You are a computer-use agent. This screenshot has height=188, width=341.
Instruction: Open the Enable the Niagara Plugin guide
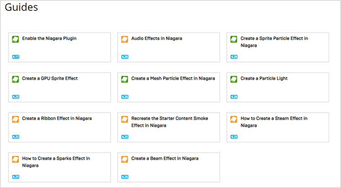click(x=49, y=39)
